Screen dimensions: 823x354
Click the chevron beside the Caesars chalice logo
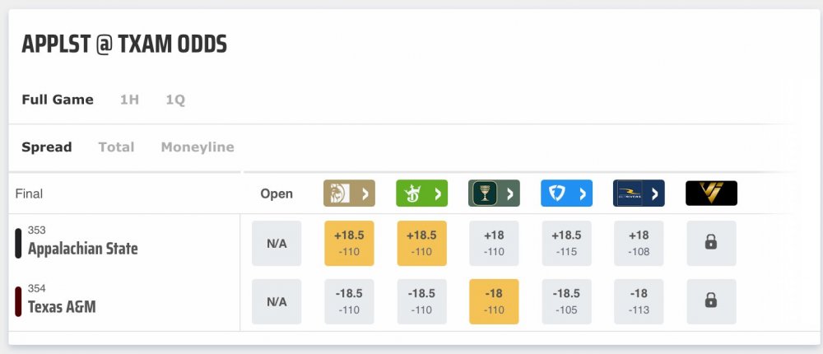[x=510, y=194]
